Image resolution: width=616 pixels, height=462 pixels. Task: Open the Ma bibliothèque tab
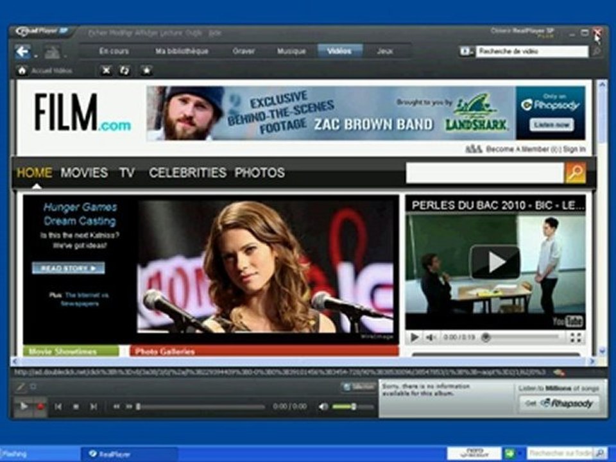(182, 51)
